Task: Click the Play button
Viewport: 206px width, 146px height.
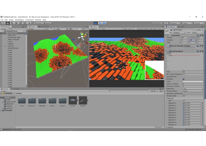Action: coord(95,23)
